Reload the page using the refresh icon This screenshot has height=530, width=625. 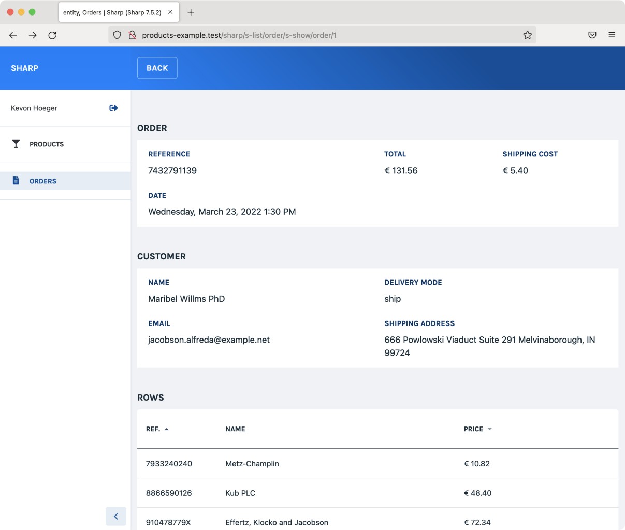tap(52, 35)
